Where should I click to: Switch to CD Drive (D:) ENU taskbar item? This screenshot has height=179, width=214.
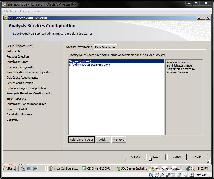[98, 168]
